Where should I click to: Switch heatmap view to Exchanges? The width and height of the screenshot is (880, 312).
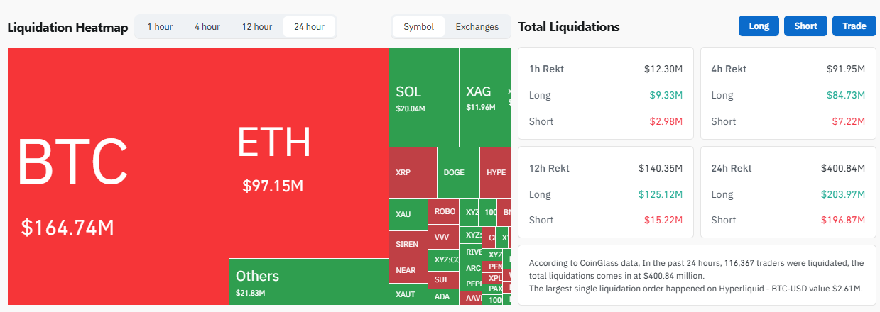(477, 27)
